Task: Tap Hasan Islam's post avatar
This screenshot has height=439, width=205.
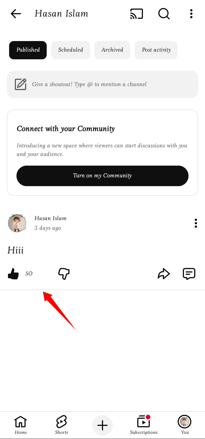Action: click(17, 223)
